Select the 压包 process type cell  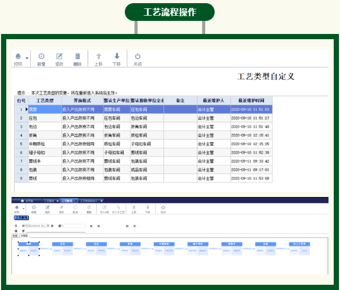(45, 118)
